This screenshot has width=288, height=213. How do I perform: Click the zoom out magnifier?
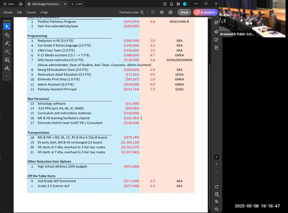[216, 209]
